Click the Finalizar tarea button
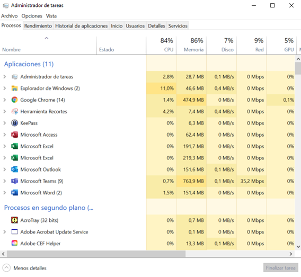 click(x=280, y=268)
